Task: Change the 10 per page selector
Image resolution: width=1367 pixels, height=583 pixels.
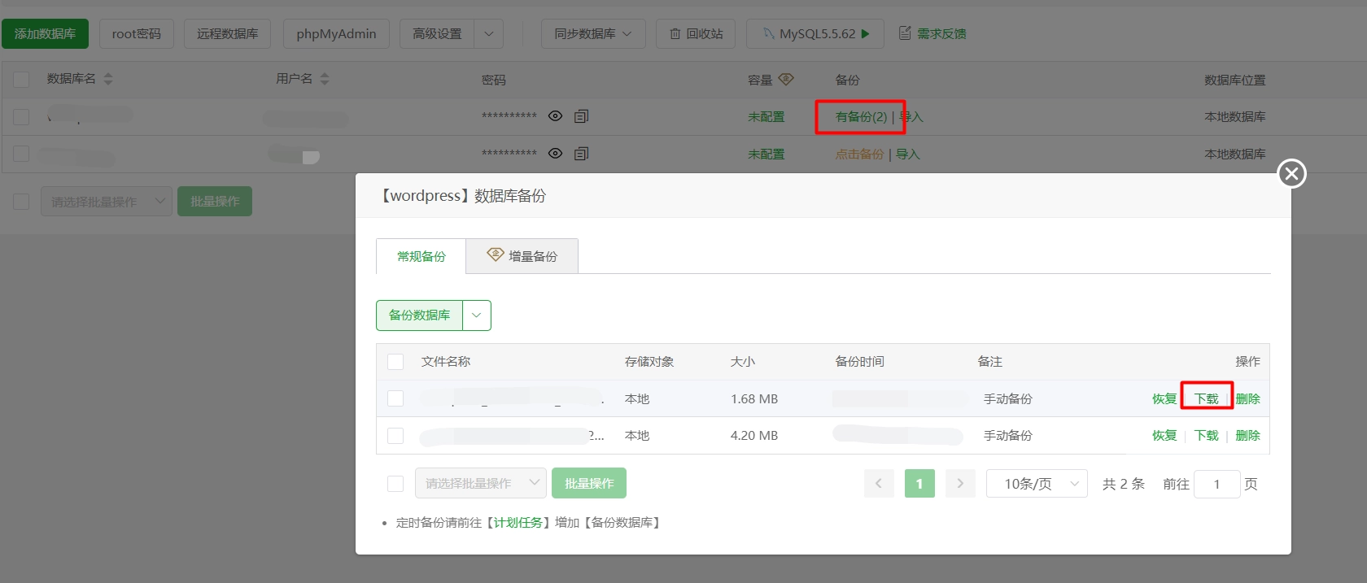Action: click(x=1037, y=483)
